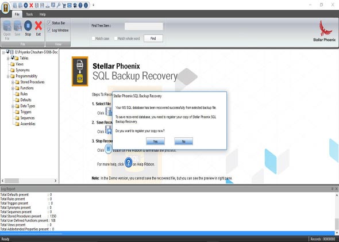Close the Log Report panel
339x242 pixels.
coord(336,189)
